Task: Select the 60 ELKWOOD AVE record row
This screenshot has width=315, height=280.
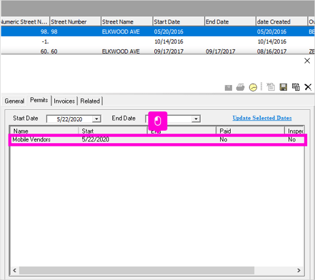Action: [157, 51]
